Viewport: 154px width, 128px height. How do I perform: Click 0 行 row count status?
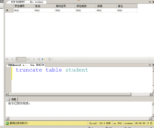click(150, 123)
